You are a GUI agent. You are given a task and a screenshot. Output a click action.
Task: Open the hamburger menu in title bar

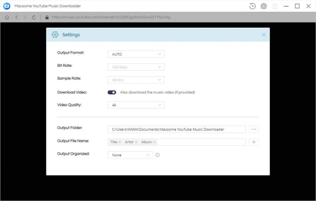tap(275, 6)
